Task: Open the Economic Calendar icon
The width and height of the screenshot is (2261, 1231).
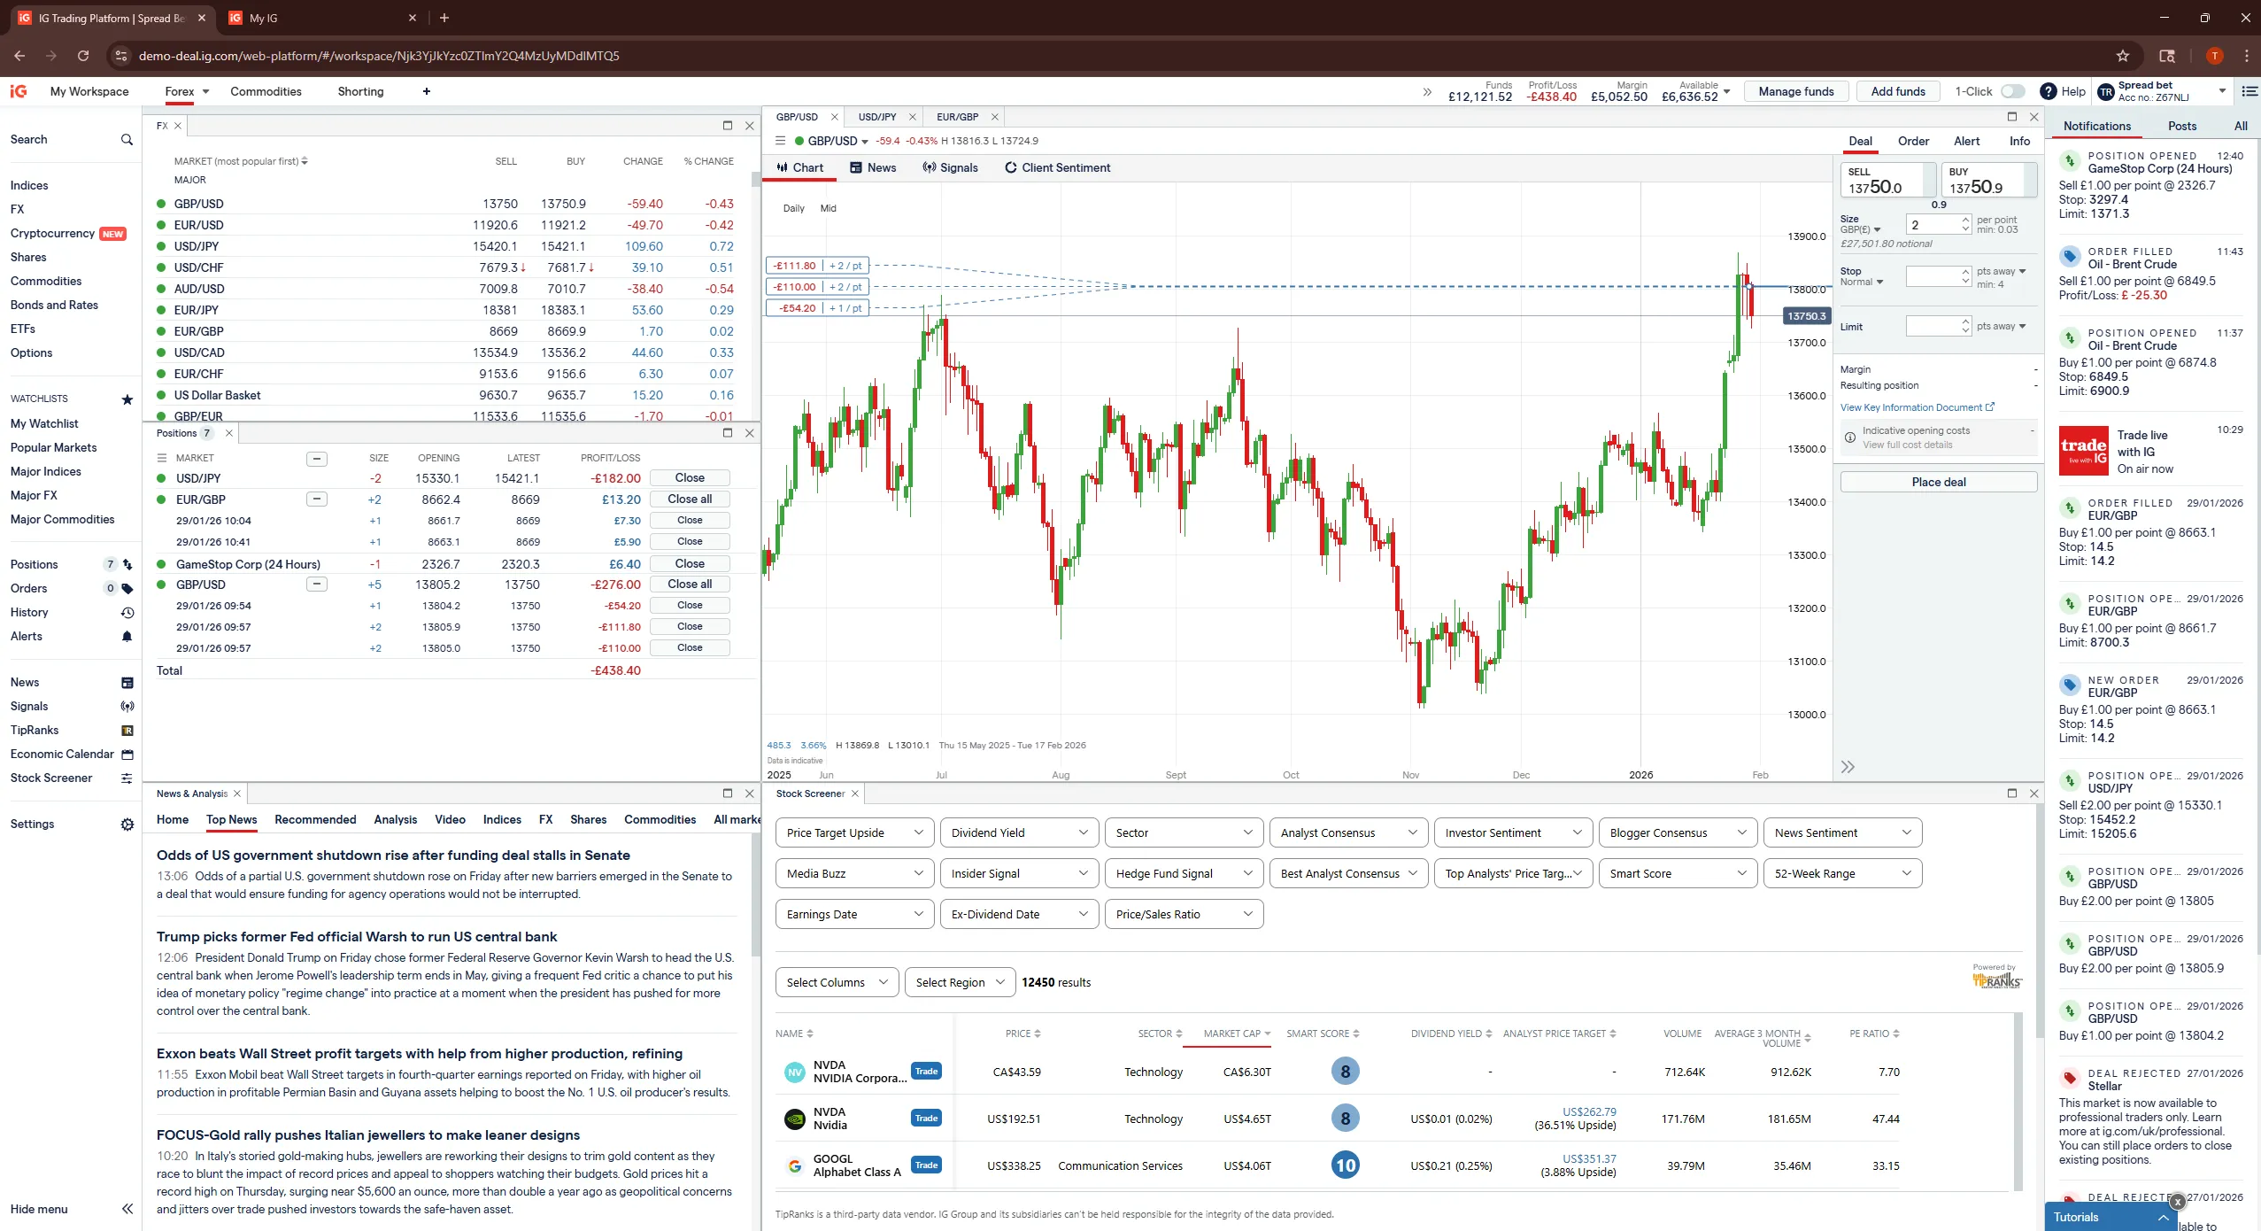Action: point(127,755)
